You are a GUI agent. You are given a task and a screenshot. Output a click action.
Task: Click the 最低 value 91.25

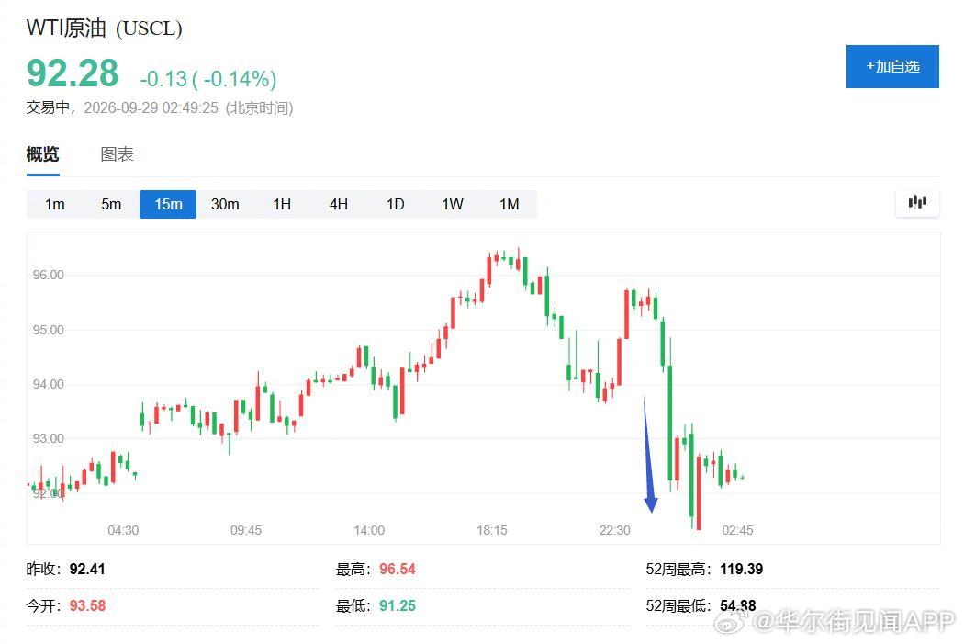click(x=398, y=605)
